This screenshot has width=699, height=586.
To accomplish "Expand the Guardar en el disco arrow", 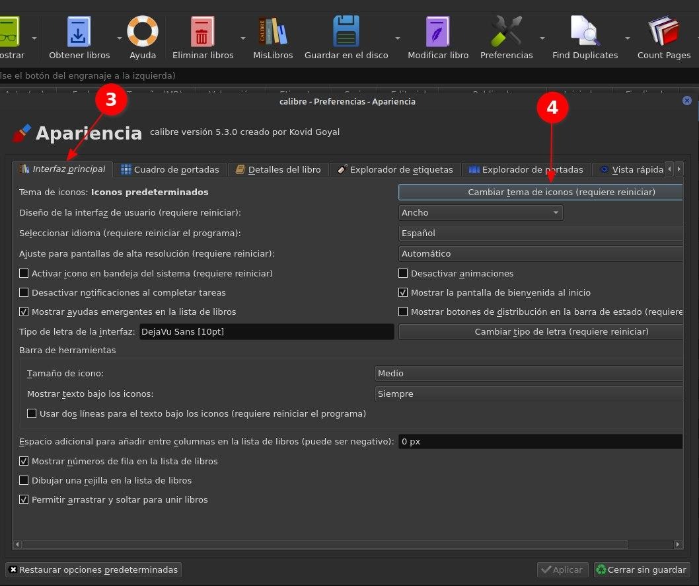I will pyautogui.click(x=398, y=38).
